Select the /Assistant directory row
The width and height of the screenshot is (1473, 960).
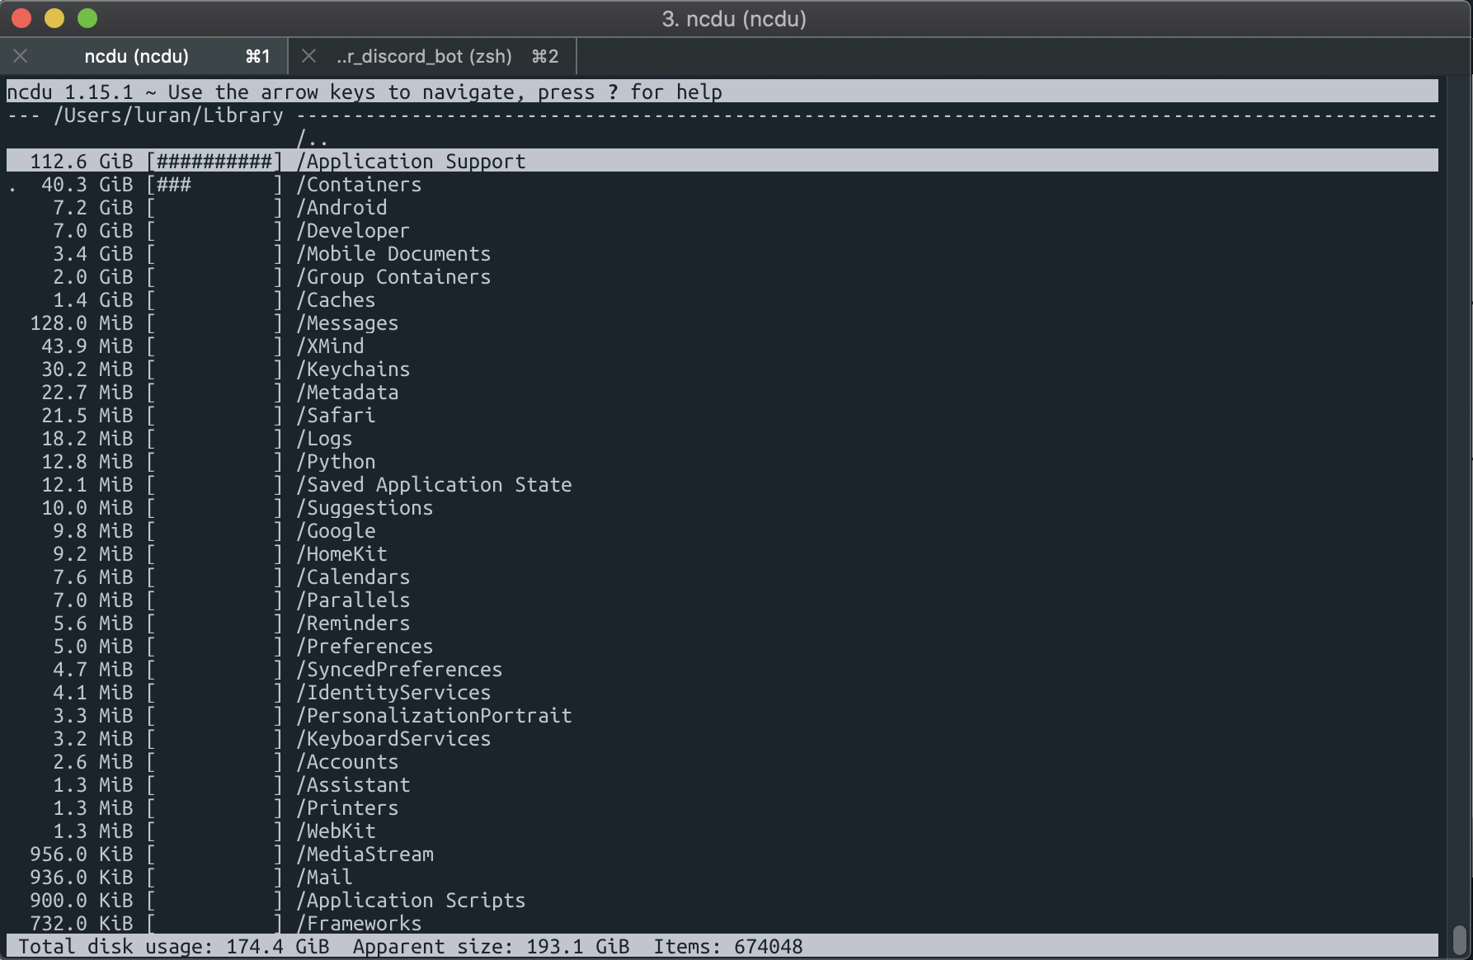[x=722, y=785]
